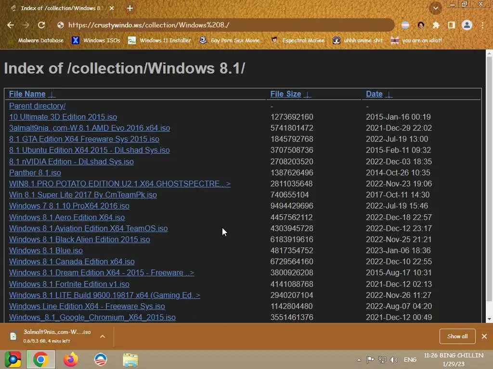493x369 pixels.
Task: Open Windows_8.1_Google_Chromium_X64_2015.iso link
Action: tap(92, 318)
